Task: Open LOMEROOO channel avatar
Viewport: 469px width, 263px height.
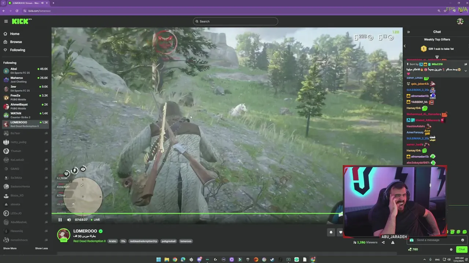Action: (63, 235)
